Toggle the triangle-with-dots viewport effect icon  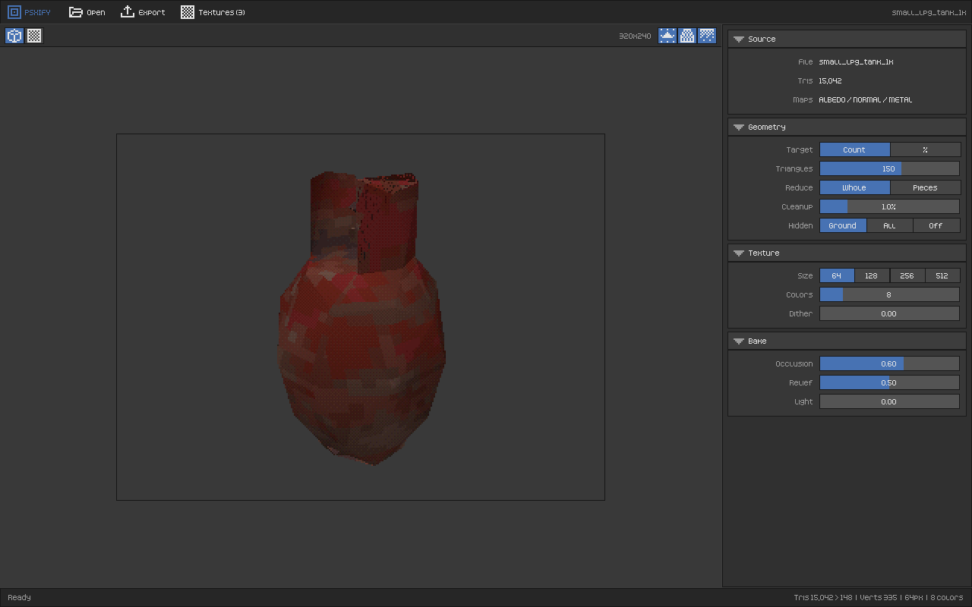(x=667, y=36)
